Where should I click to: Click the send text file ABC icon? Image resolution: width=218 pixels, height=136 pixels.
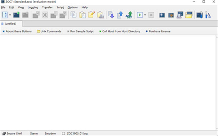pos(129,15)
